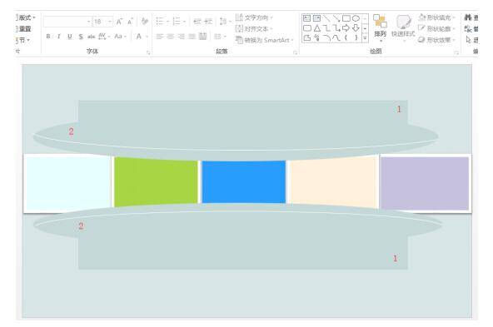
Task: Select the rounded rectangle shape
Action: [x=306, y=28]
